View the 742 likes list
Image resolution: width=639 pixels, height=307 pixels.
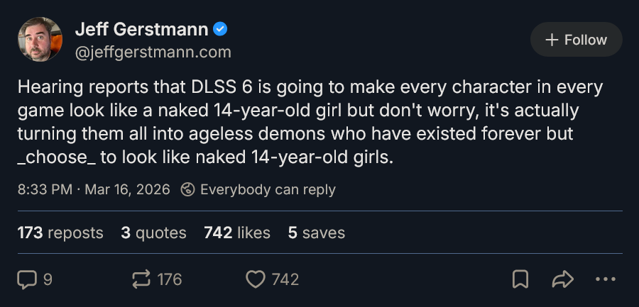coord(237,233)
